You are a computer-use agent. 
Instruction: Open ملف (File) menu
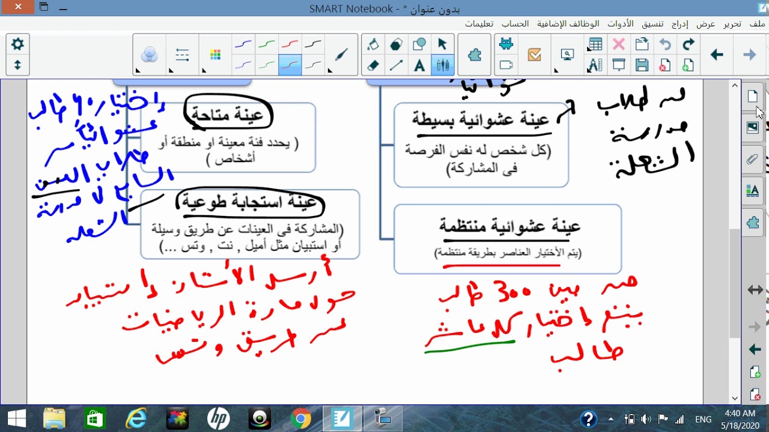click(758, 24)
